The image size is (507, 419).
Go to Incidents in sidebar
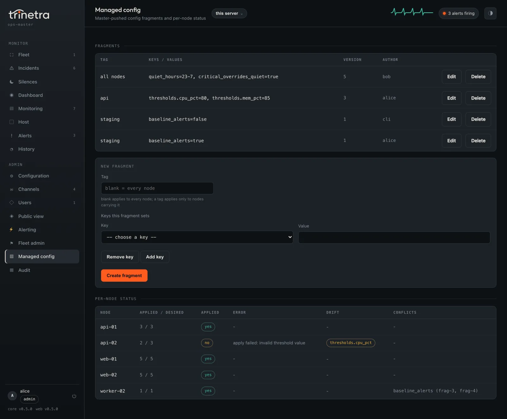pyautogui.click(x=42, y=68)
